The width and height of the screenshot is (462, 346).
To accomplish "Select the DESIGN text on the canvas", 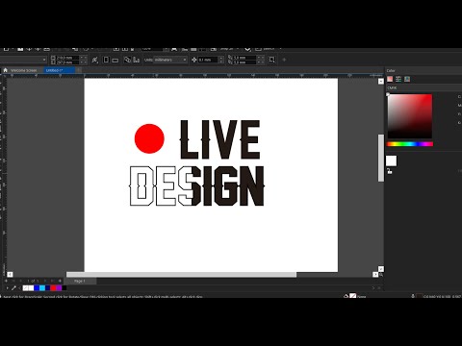I will tap(196, 185).
